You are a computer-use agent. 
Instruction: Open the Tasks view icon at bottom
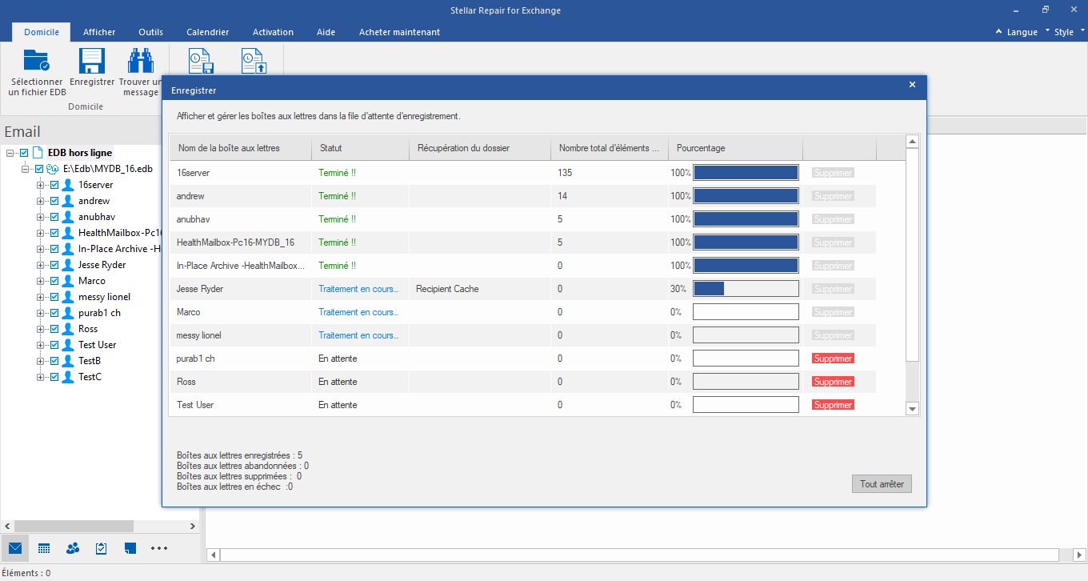click(102, 548)
